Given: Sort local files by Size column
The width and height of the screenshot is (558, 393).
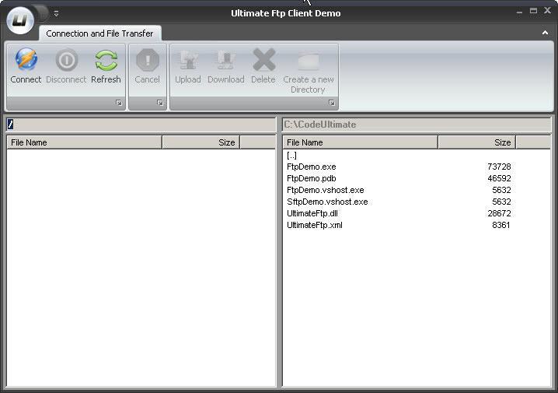Looking at the screenshot, I should point(476,142).
